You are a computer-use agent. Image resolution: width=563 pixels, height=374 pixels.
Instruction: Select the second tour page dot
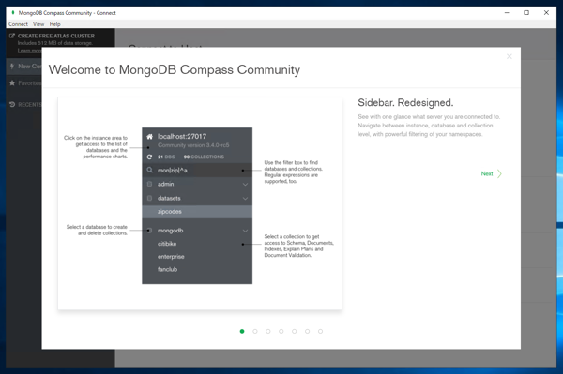pos(255,331)
